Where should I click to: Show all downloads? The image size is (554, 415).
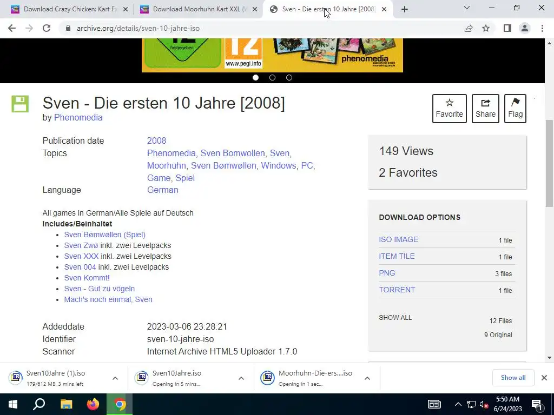pyautogui.click(x=513, y=378)
